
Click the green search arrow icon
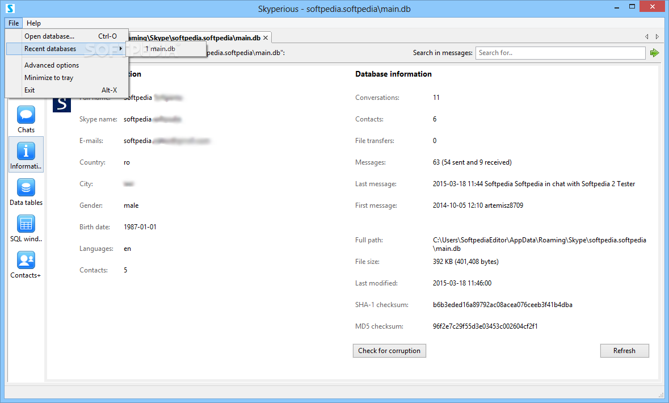coord(654,53)
